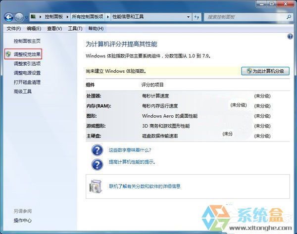Click the 控制面板 breadcrumb
Image resolution: width=297 pixels, height=234 pixels.
click(x=54, y=17)
